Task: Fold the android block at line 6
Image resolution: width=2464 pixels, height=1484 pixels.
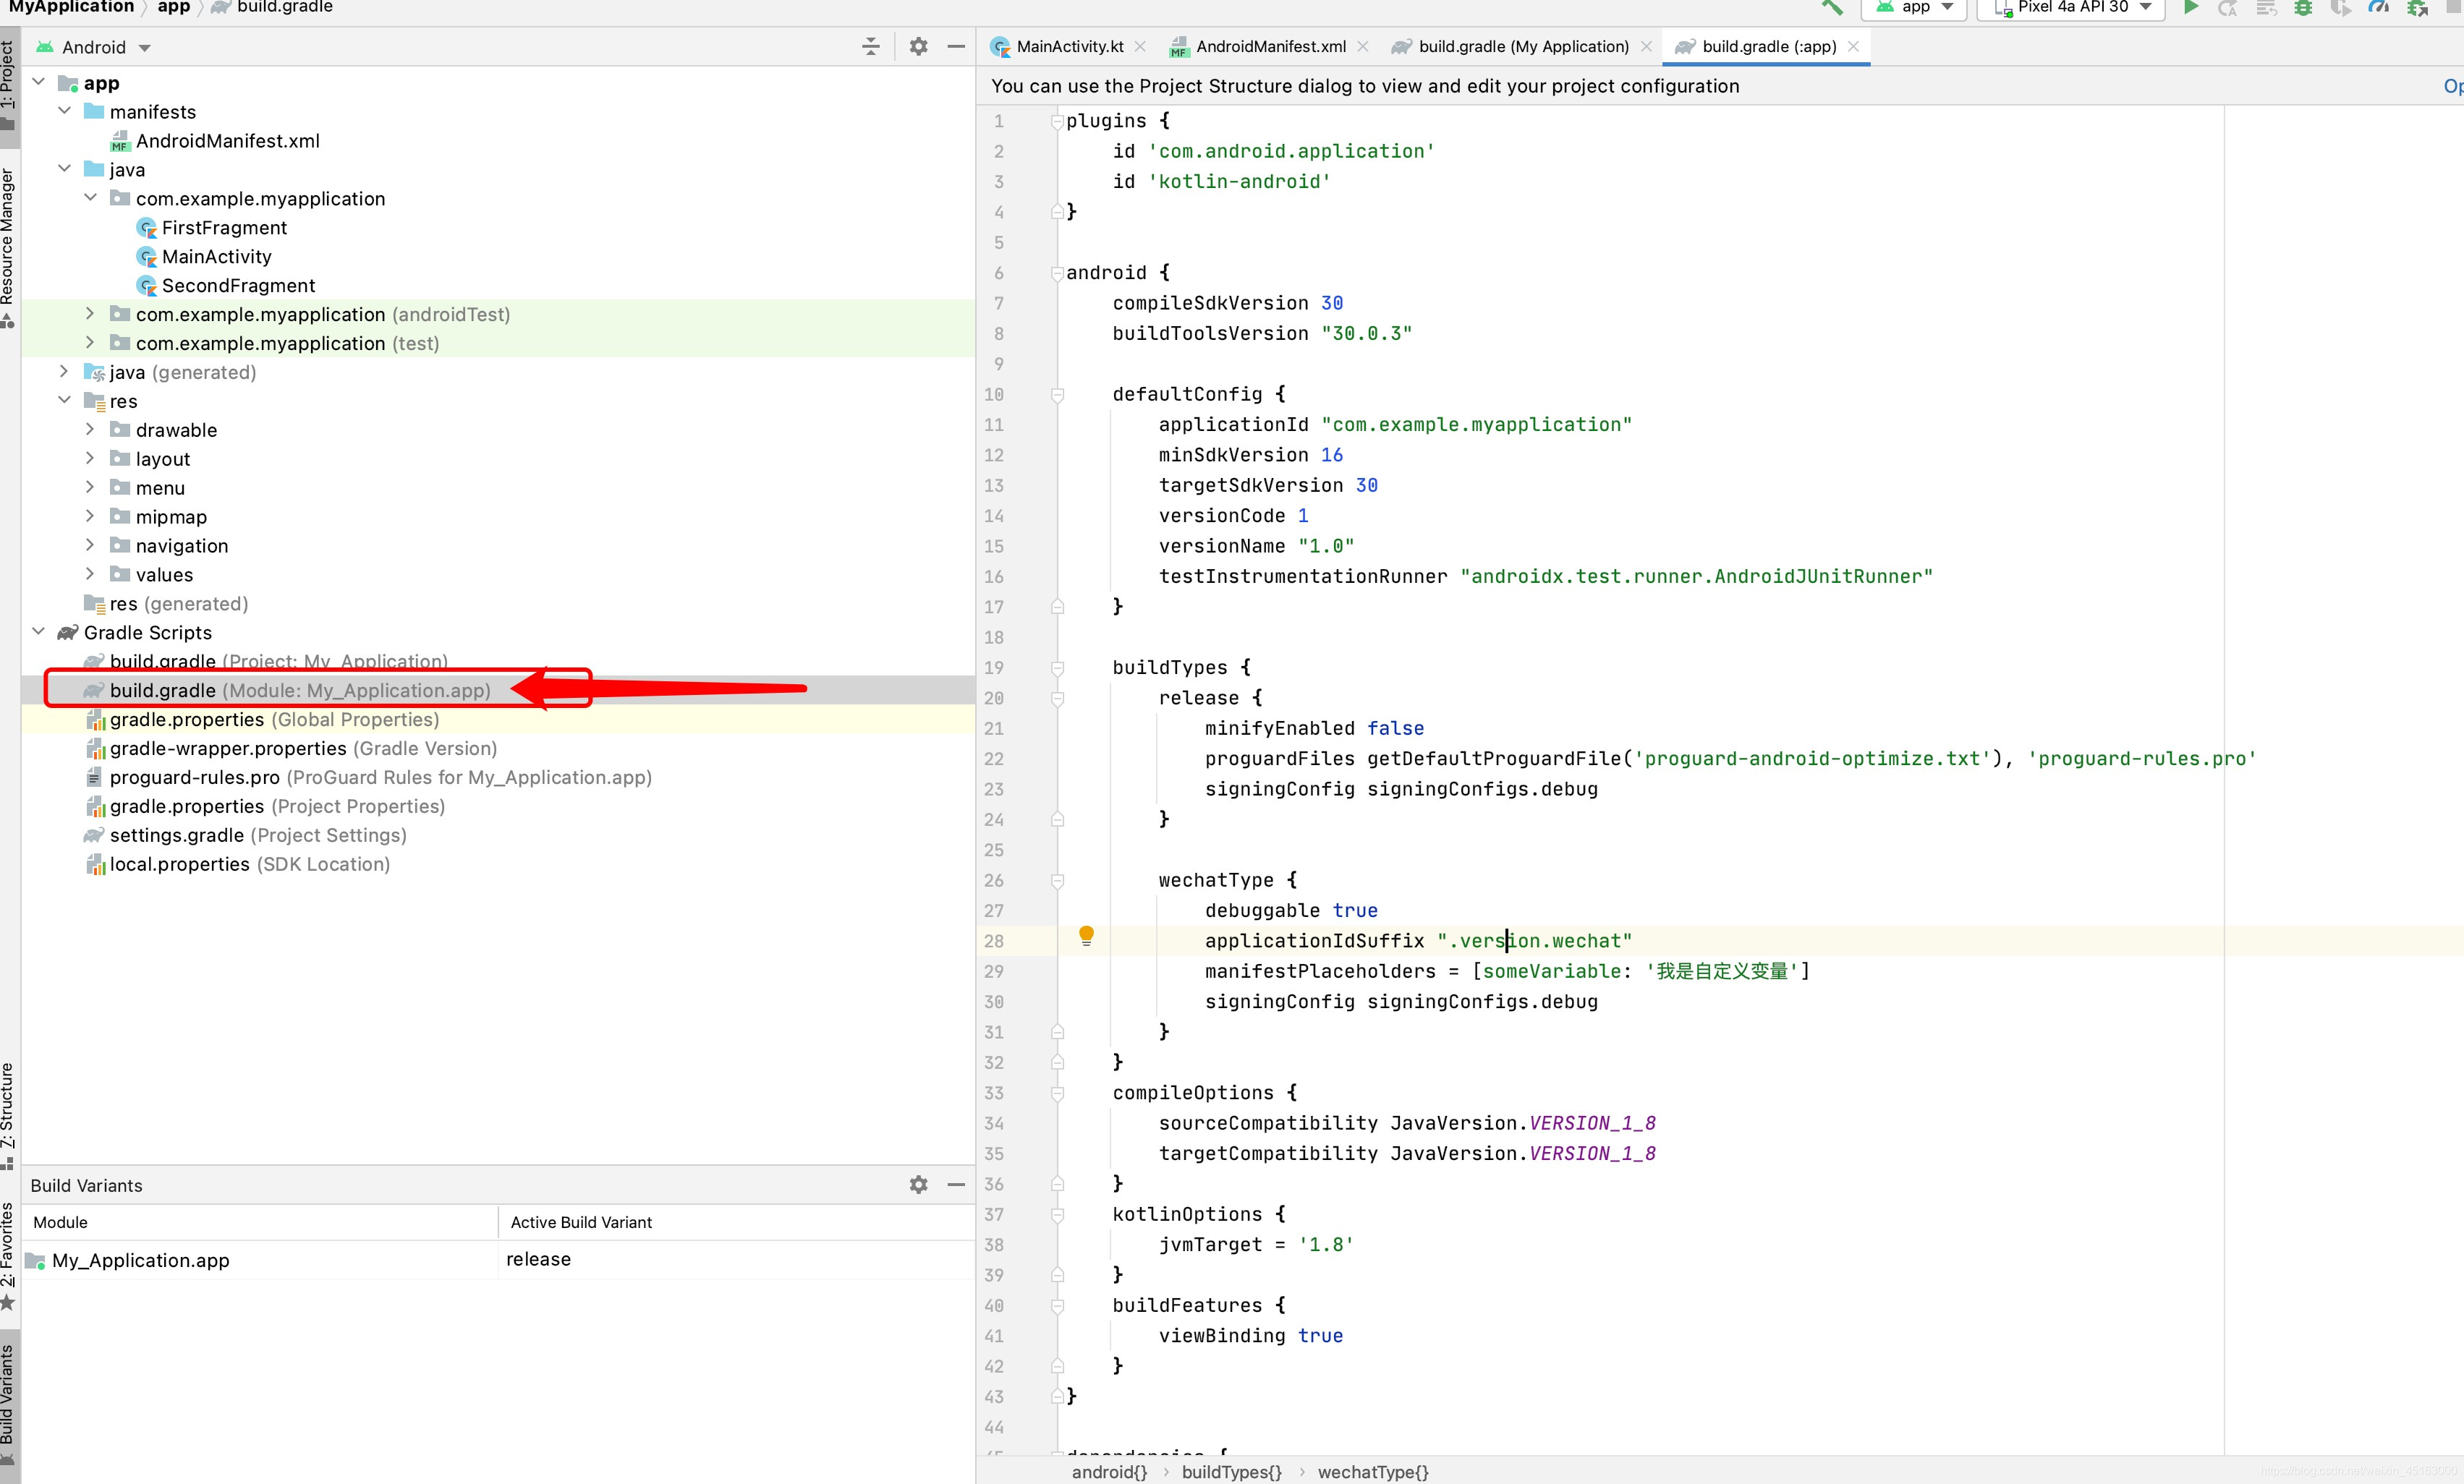Action: (x=1057, y=273)
